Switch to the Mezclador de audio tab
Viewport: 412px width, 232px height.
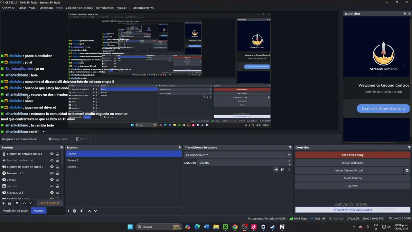point(15,211)
